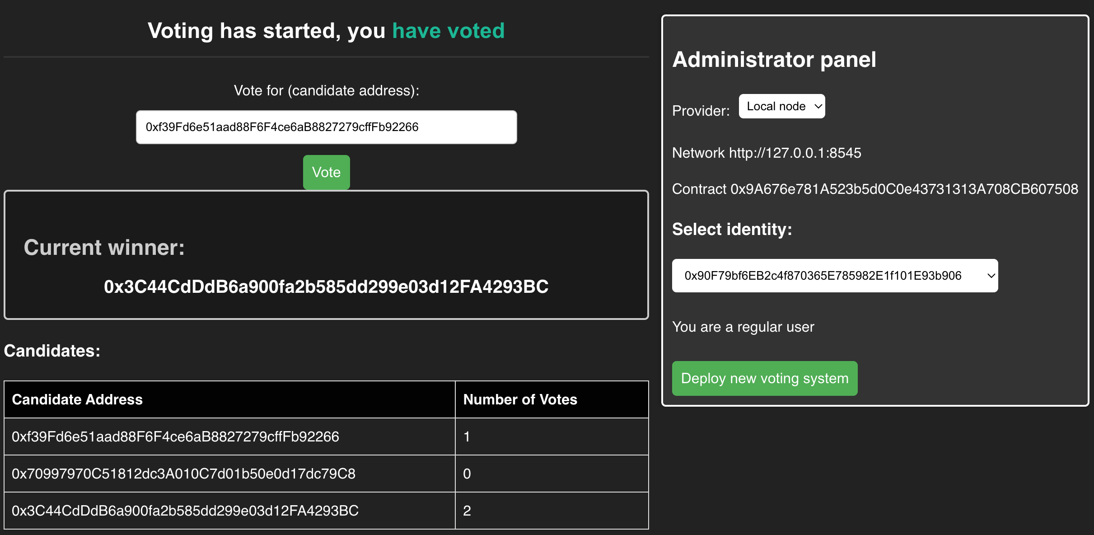Screen dimensions: 1094x535
Task: Click the candidate address input field
Action: 326,127
